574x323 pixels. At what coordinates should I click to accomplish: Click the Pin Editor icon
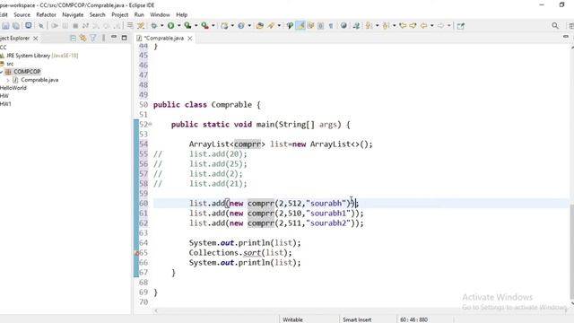coord(461,26)
